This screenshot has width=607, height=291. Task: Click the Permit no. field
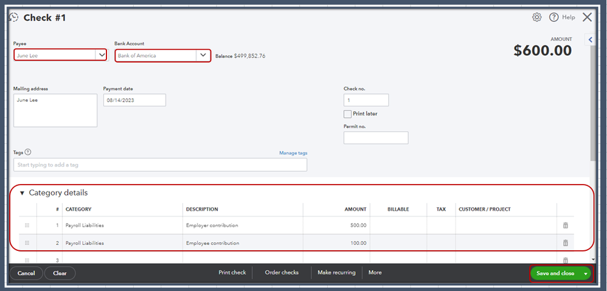pos(376,137)
